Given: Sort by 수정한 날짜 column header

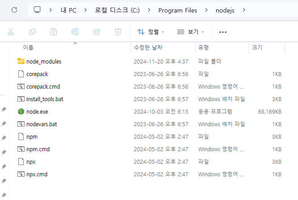Looking at the screenshot, I should tap(148, 47).
